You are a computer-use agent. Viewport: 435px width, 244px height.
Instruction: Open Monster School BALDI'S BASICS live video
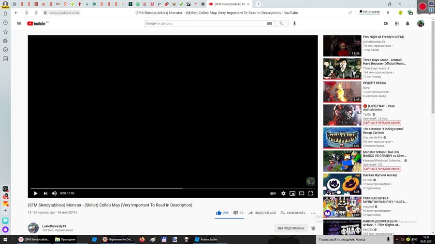tap(342, 161)
